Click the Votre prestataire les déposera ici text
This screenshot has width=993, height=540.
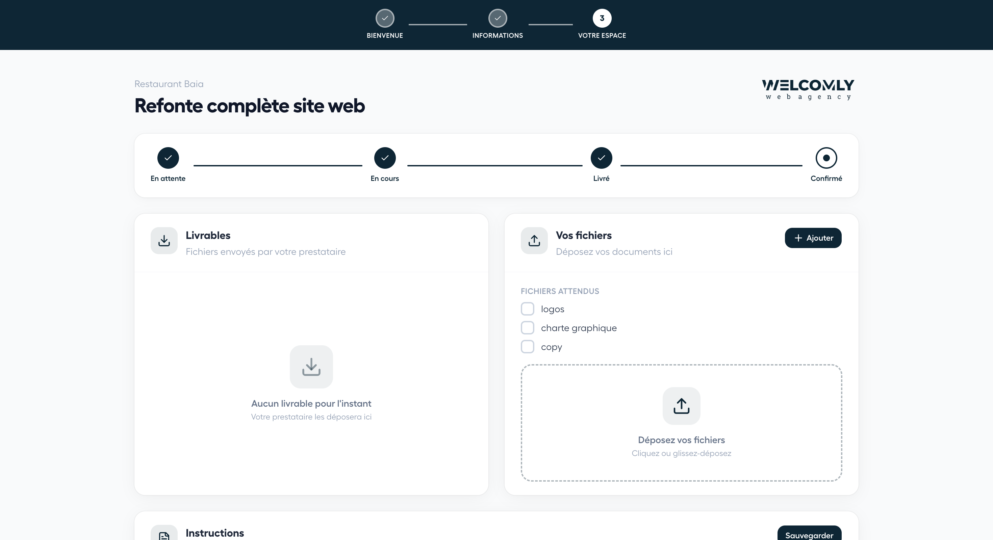pos(311,417)
